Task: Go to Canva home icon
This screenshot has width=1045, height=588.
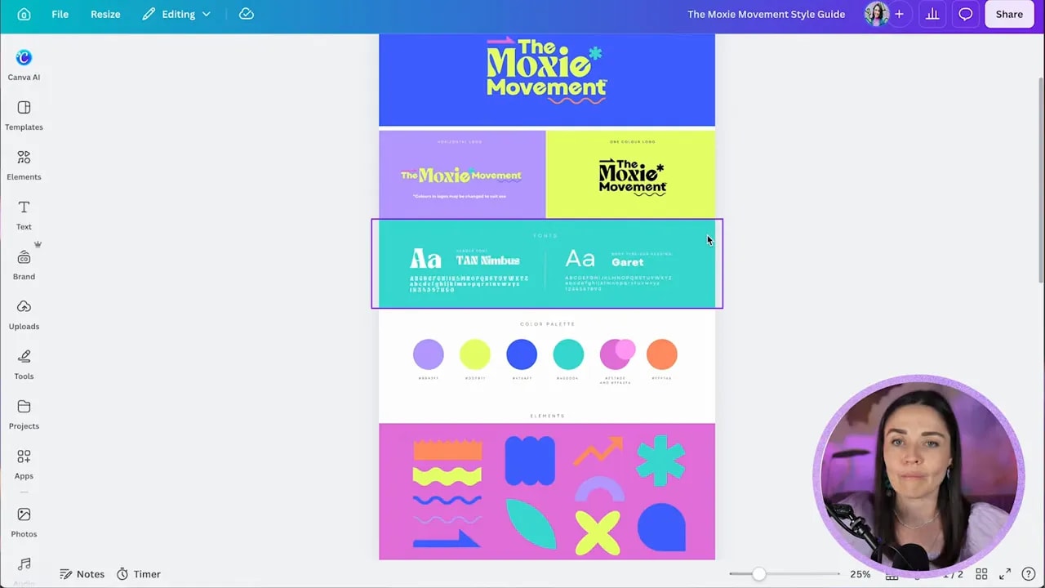Action: [x=24, y=14]
